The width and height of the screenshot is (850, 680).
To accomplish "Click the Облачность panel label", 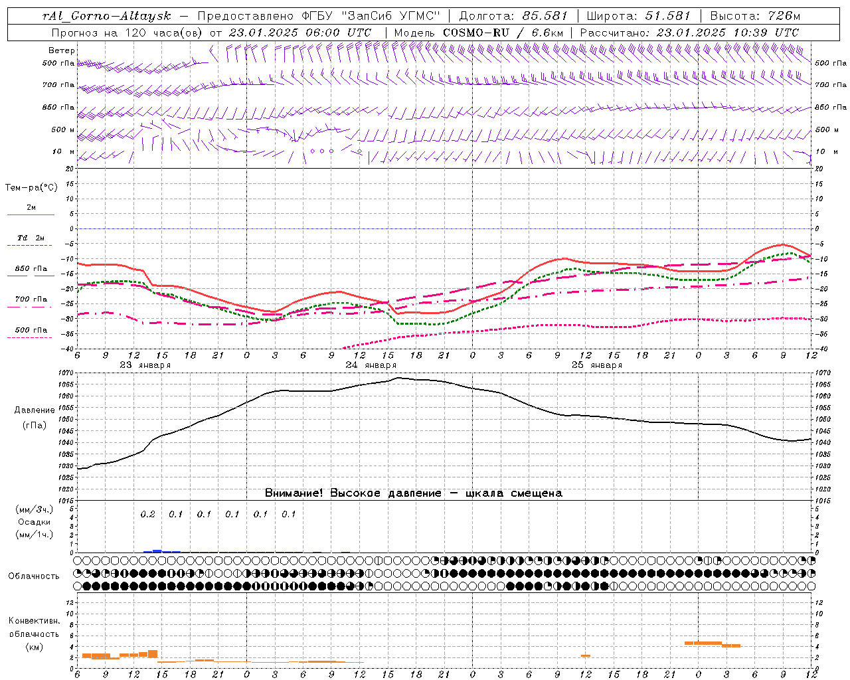I will [x=34, y=576].
